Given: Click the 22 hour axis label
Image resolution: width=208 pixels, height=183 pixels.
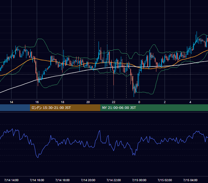Looking at the screenshot, I should point(113,102).
